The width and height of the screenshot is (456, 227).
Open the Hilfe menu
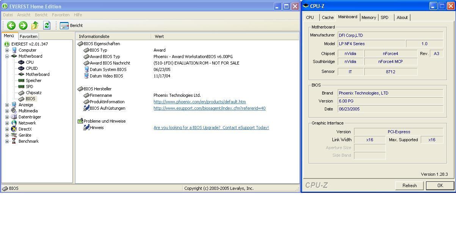pos(78,15)
